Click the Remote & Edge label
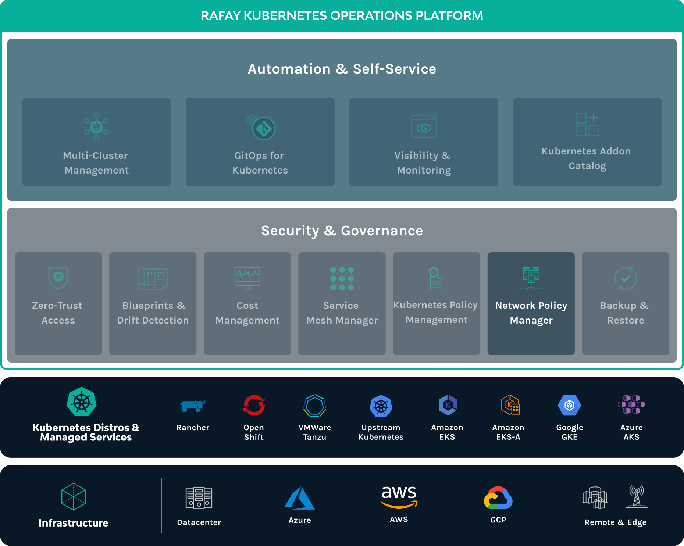Screen dimensions: 684x546 [x=616, y=522]
